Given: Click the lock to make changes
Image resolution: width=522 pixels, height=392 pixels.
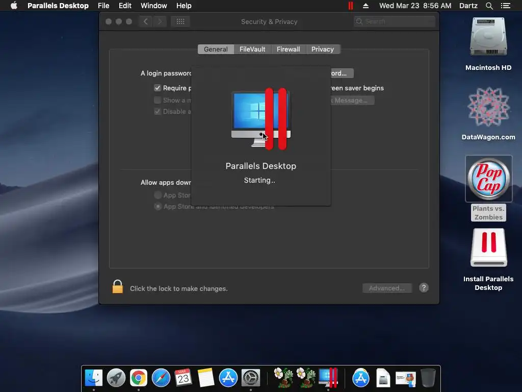Looking at the screenshot, I should 118,287.
